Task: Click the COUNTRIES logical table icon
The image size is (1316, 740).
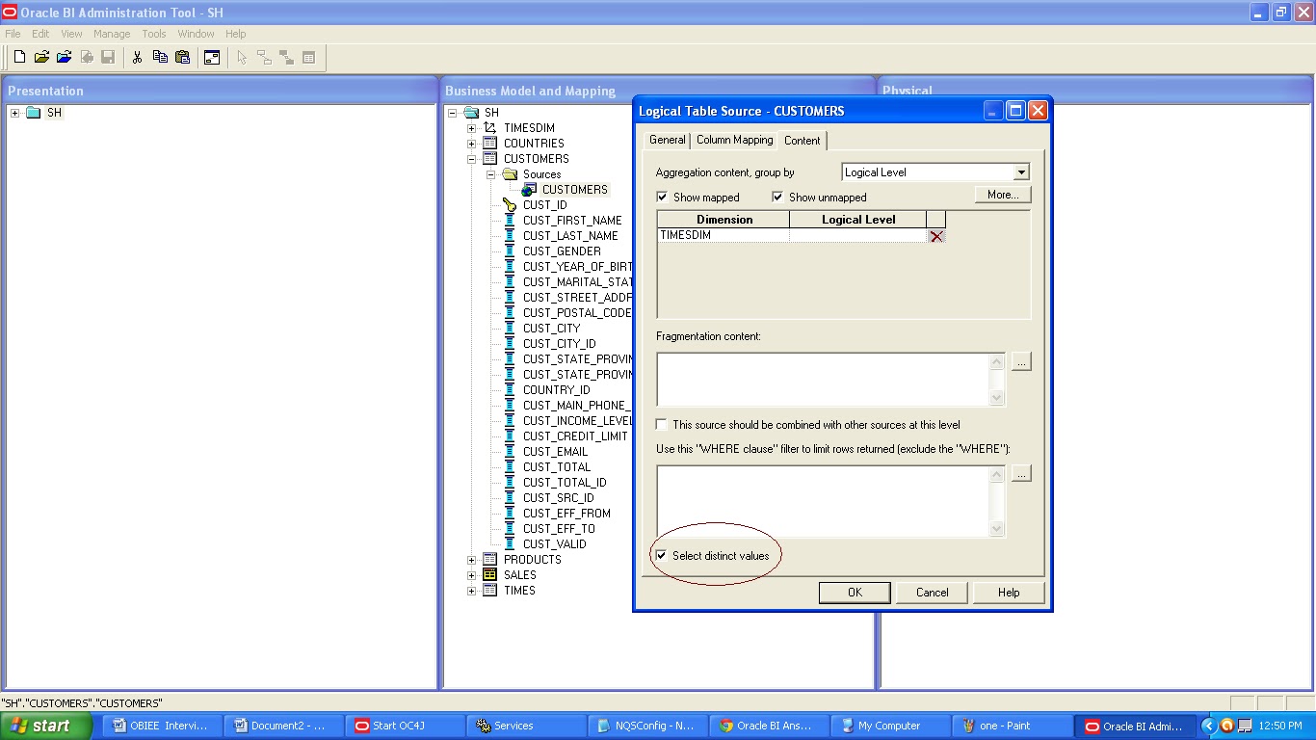Action: coord(490,144)
